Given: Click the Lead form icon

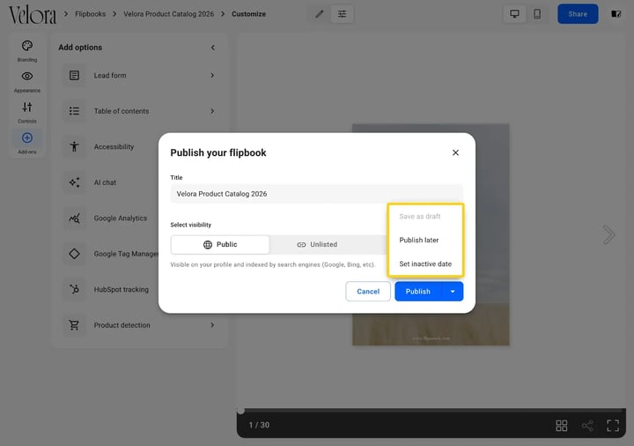Looking at the screenshot, I should click(74, 75).
